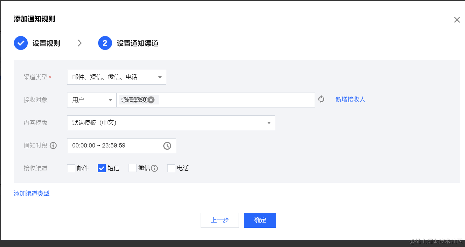This screenshot has height=247, width=465.
Task: Remove the selected user with the X icon
Action: (x=151, y=100)
